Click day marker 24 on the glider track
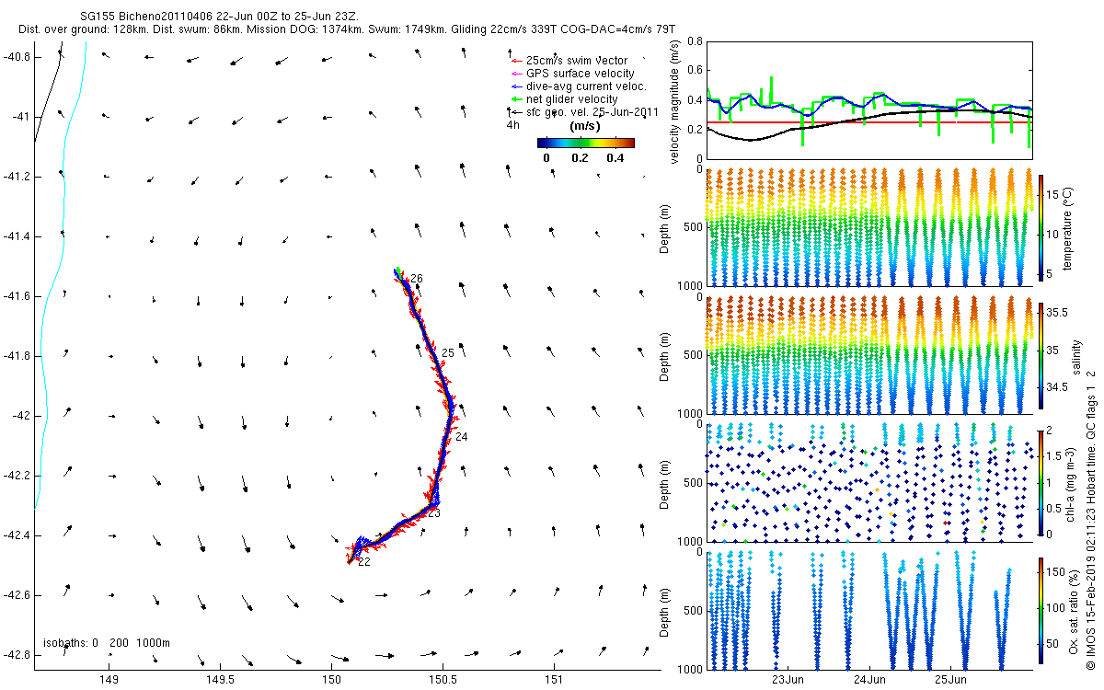Screen dimensions: 1104x690 tap(462, 437)
